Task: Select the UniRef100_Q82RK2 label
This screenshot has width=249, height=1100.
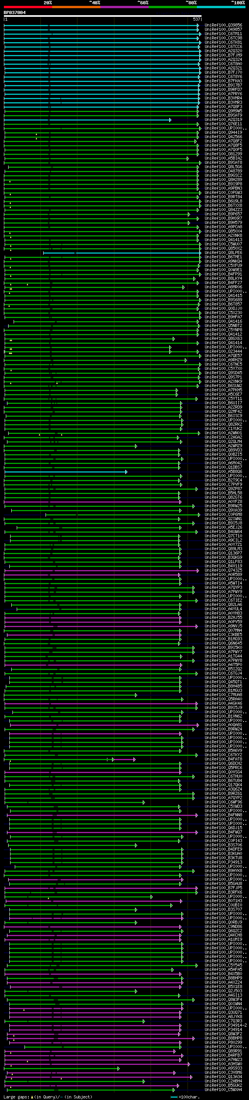Action: click(x=223, y=424)
